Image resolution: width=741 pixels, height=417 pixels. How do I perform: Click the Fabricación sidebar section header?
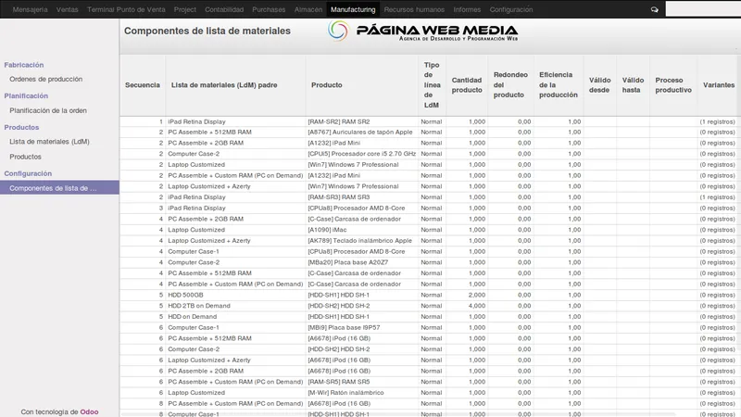point(24,65)
